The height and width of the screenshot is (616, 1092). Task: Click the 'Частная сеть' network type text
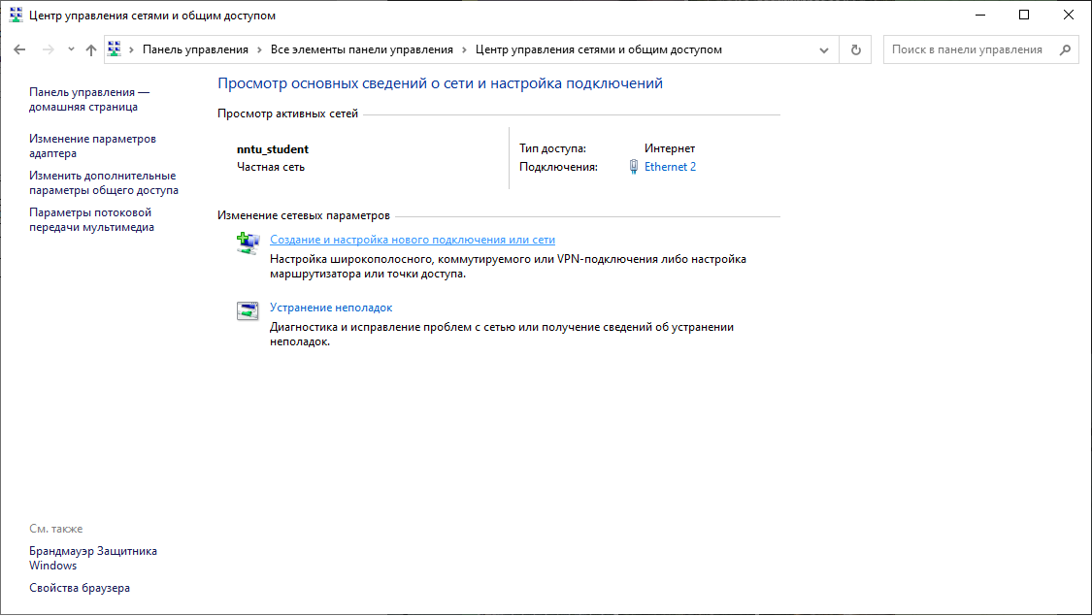tap(270, 167)
